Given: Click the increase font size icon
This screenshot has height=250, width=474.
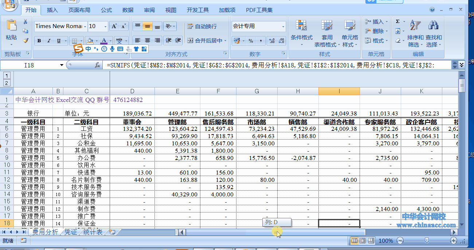Looking at the screenshot, I should pyautogui.click(x=114, y=26).
